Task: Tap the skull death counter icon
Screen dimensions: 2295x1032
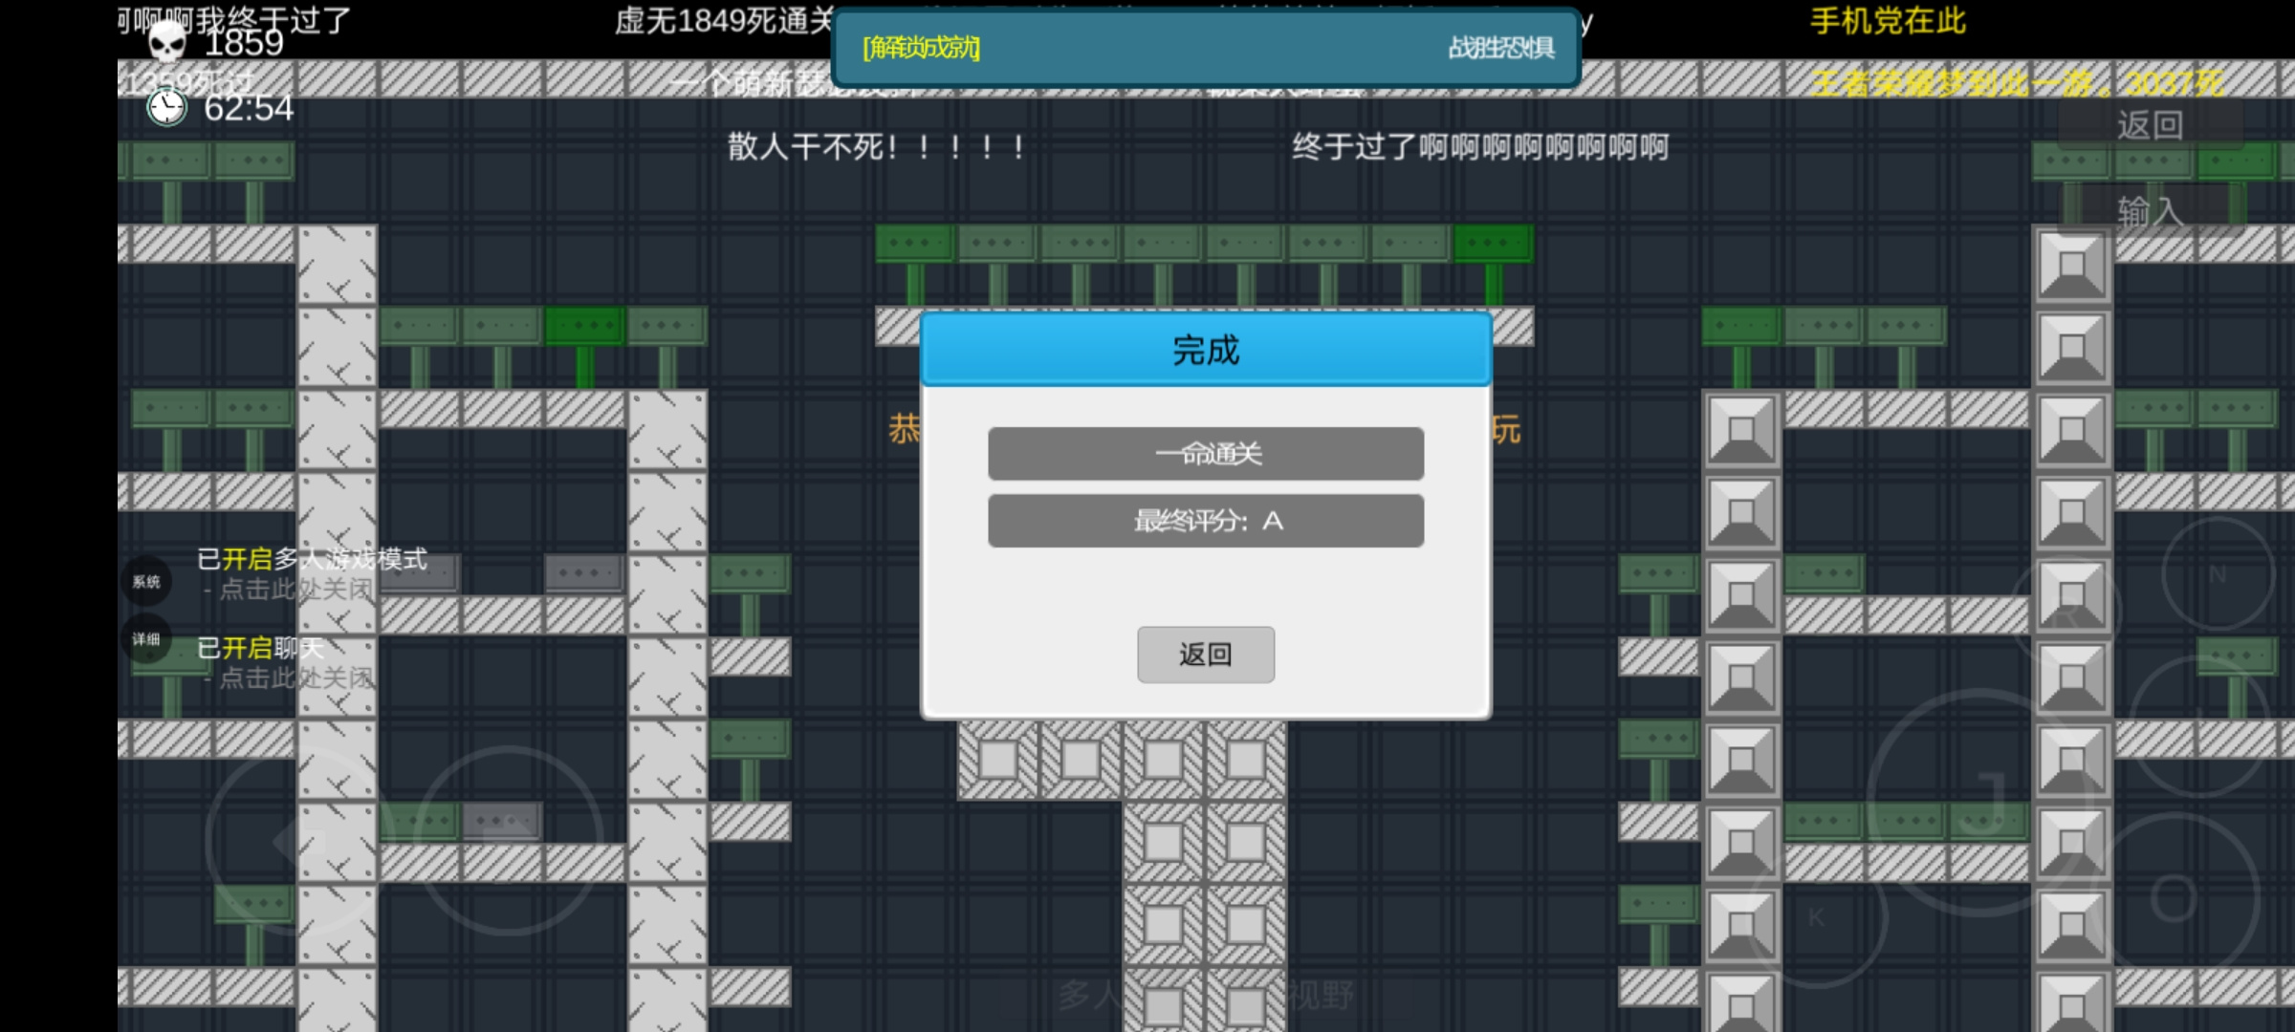Action: tap(166, 42)
